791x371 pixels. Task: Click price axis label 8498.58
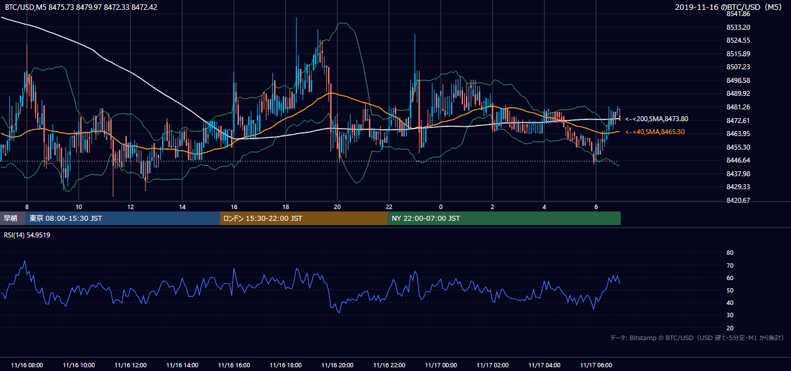point(738,80)
